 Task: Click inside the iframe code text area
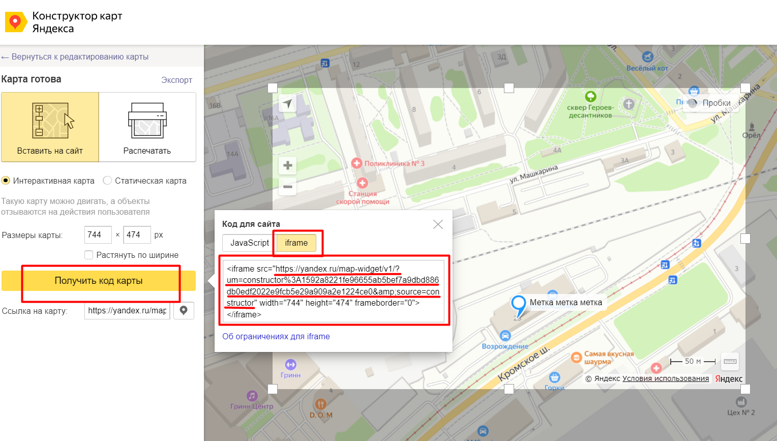[333, 291]
